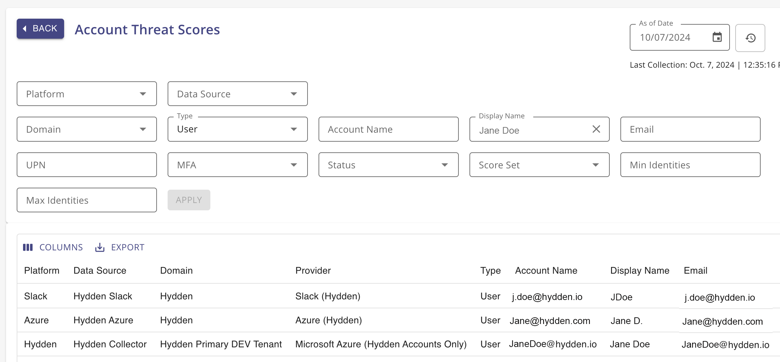Click account name j.doe@hydden.io
This screenshot has width=780, height=362.
[x=547, y=297]
